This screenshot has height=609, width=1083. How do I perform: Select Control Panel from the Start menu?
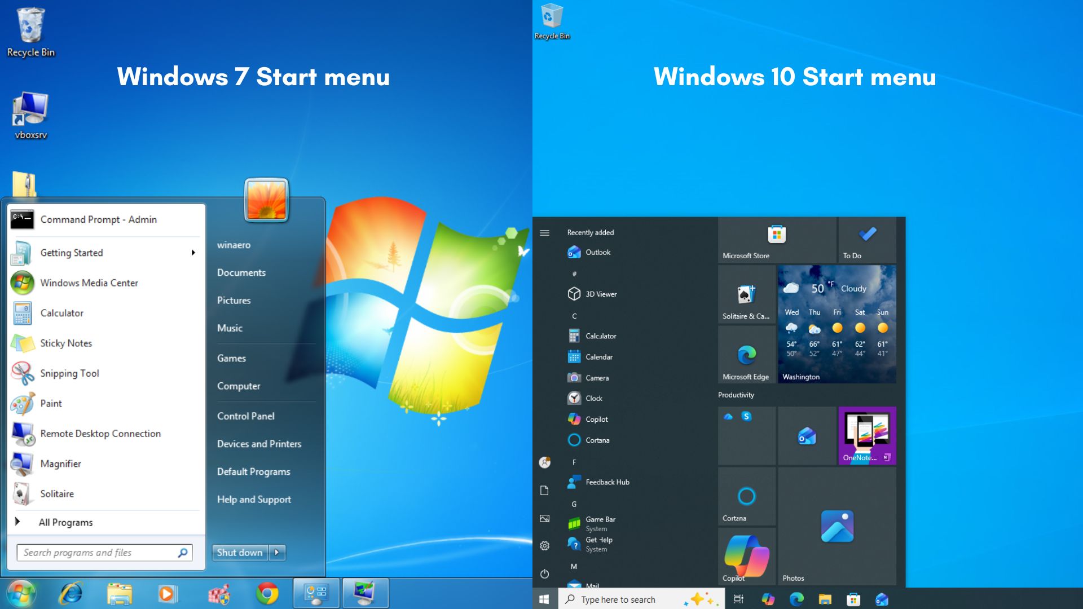tap(245, 416)
